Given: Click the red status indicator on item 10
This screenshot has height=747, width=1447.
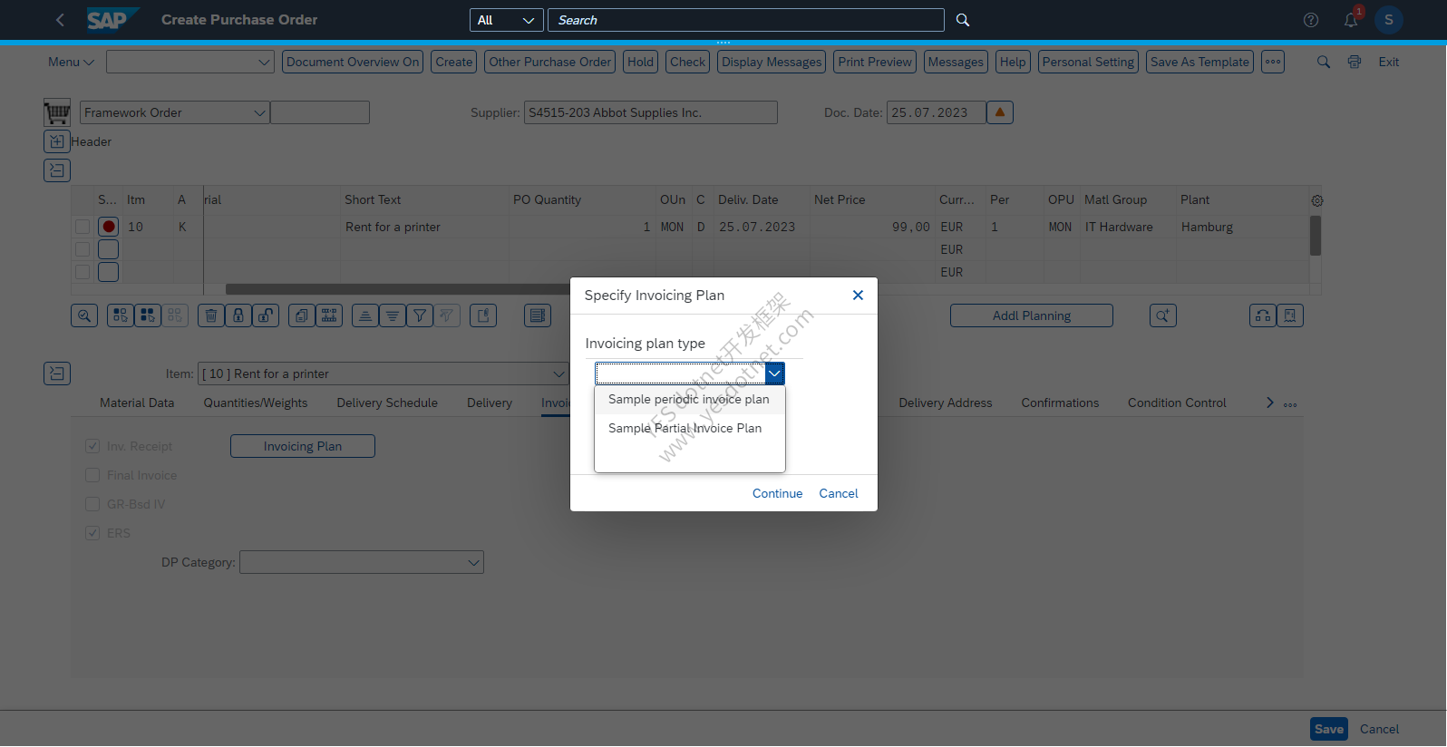Looking at the screenshot, I should 109,227.
